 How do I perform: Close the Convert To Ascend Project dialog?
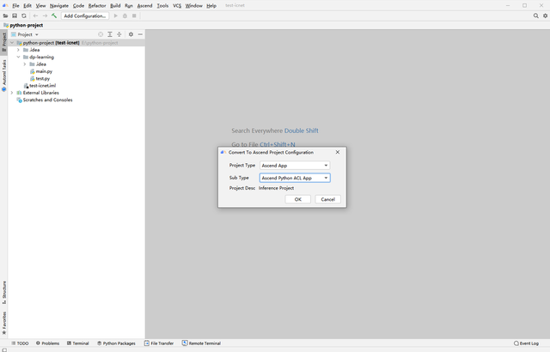click(x=338, y=152)
